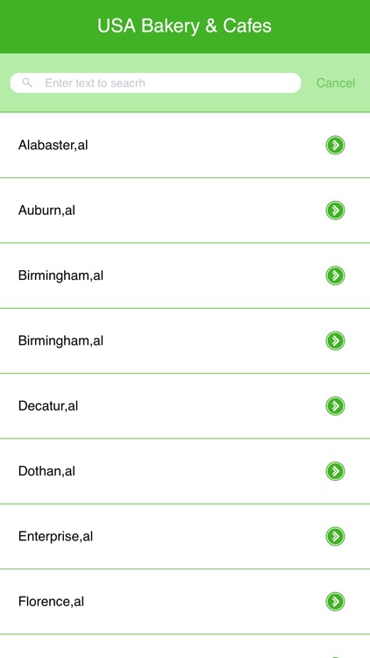
Task: Open the Florence,al row
Action: point(185,601)
